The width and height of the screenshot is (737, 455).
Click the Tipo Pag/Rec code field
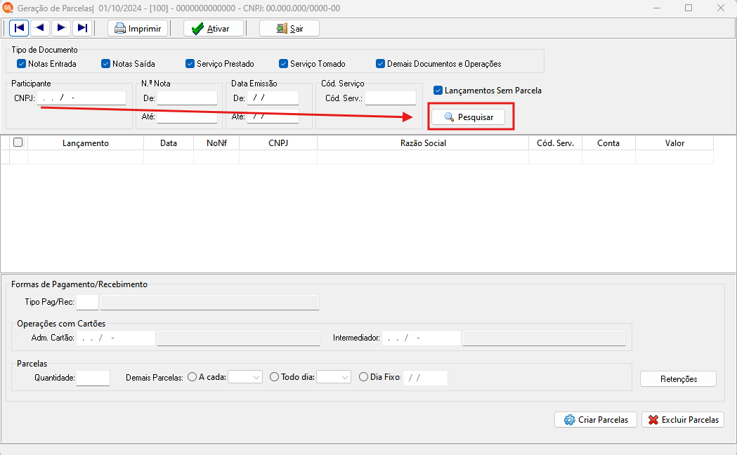pos(87,302)
